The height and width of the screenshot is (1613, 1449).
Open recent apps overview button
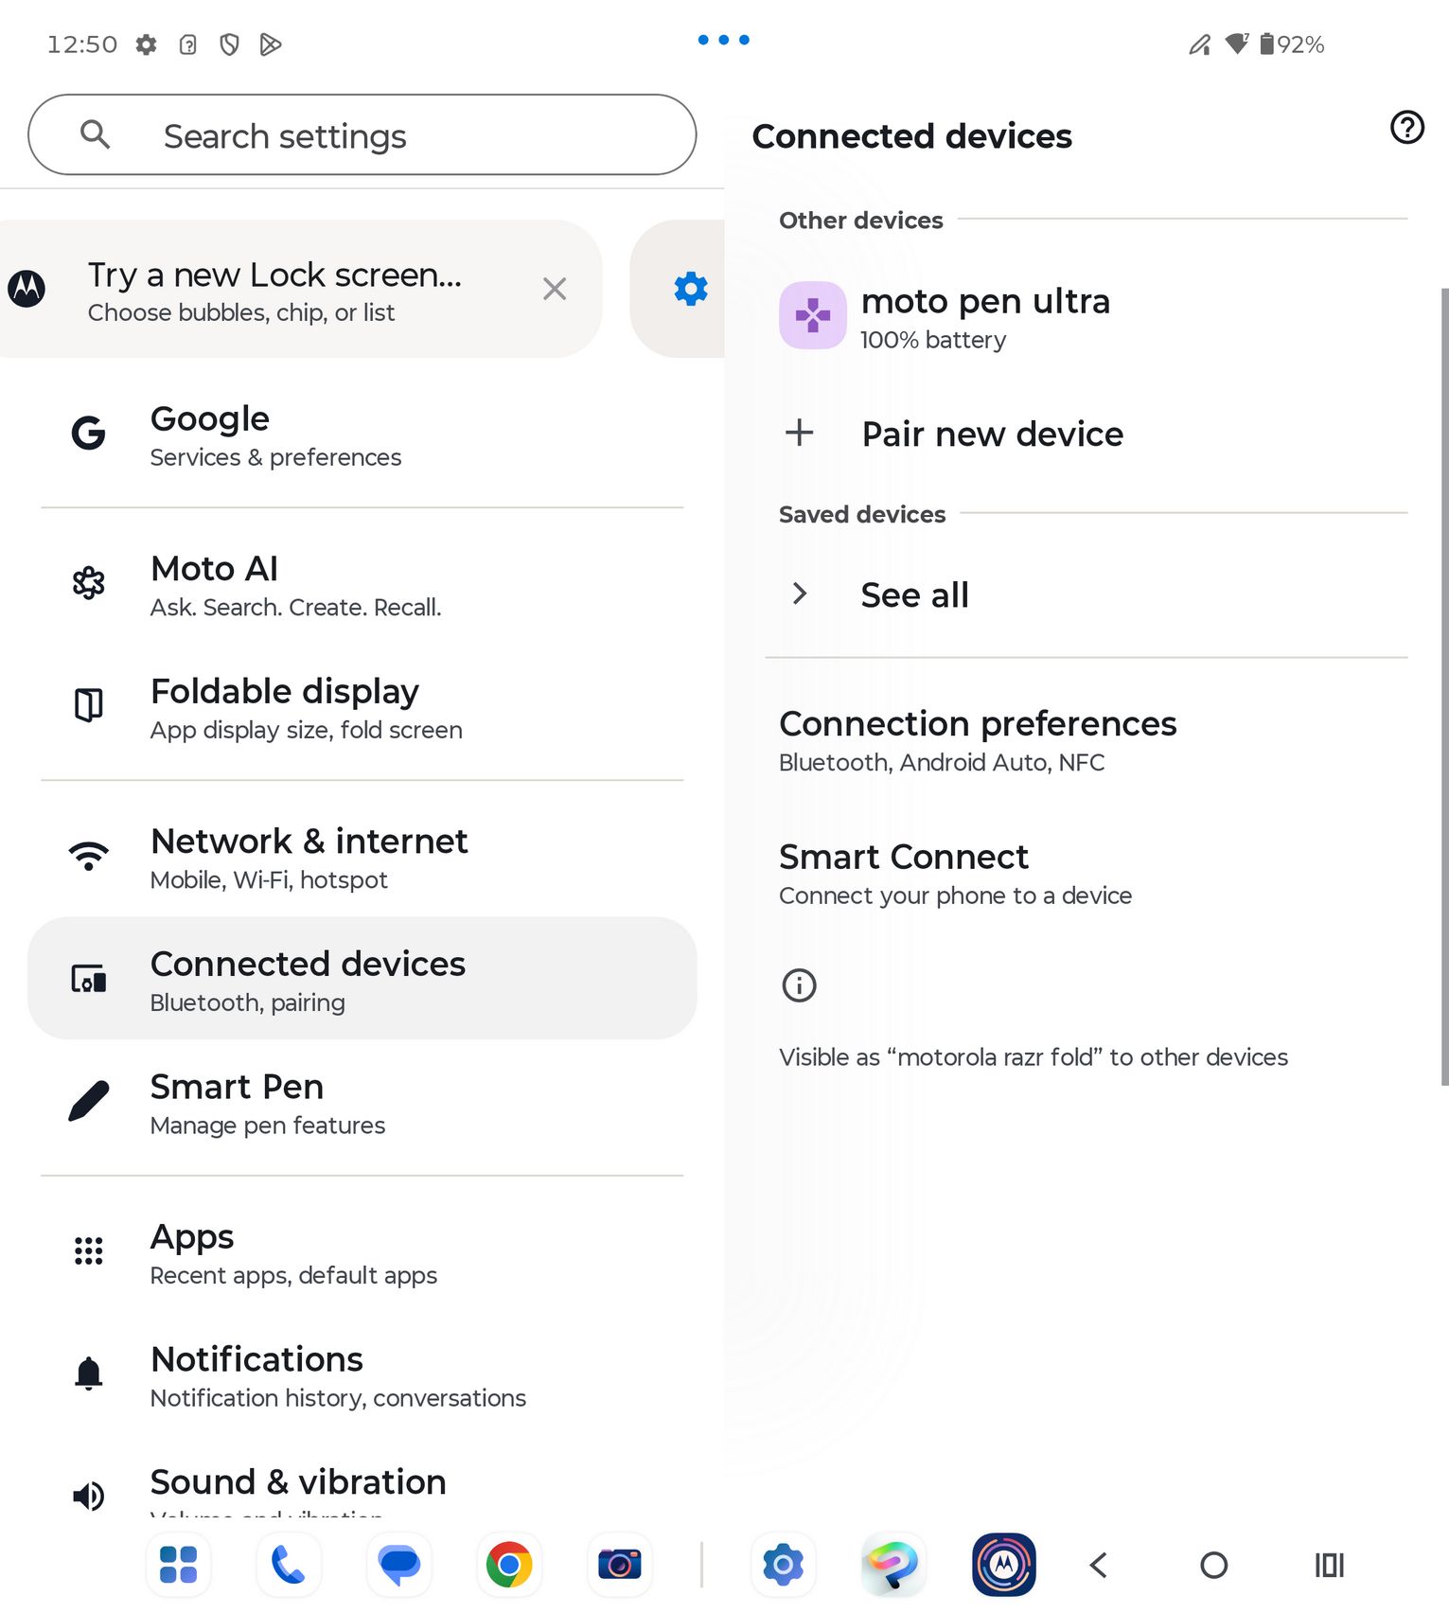[x=1329, y=1565]
